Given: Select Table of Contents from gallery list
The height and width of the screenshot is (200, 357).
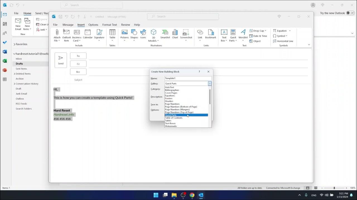Looking at the screenshot, I should coord(174,118).
